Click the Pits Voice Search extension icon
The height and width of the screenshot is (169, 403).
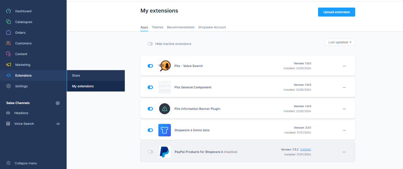[165, 66]
